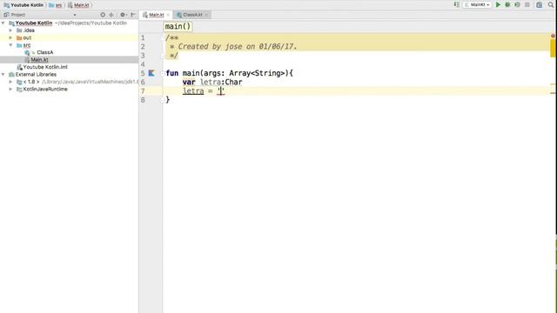
Task: Open Project panel gear settings
Action: tap(123, 15)
